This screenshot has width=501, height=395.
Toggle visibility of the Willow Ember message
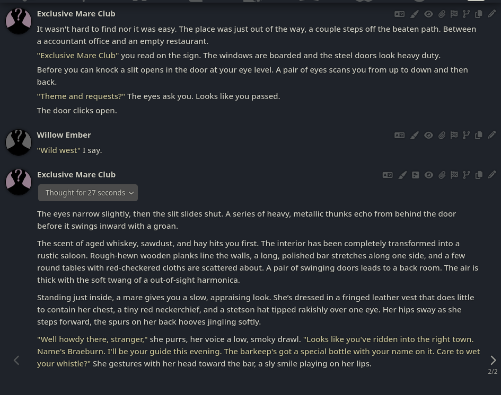point(428,135)
